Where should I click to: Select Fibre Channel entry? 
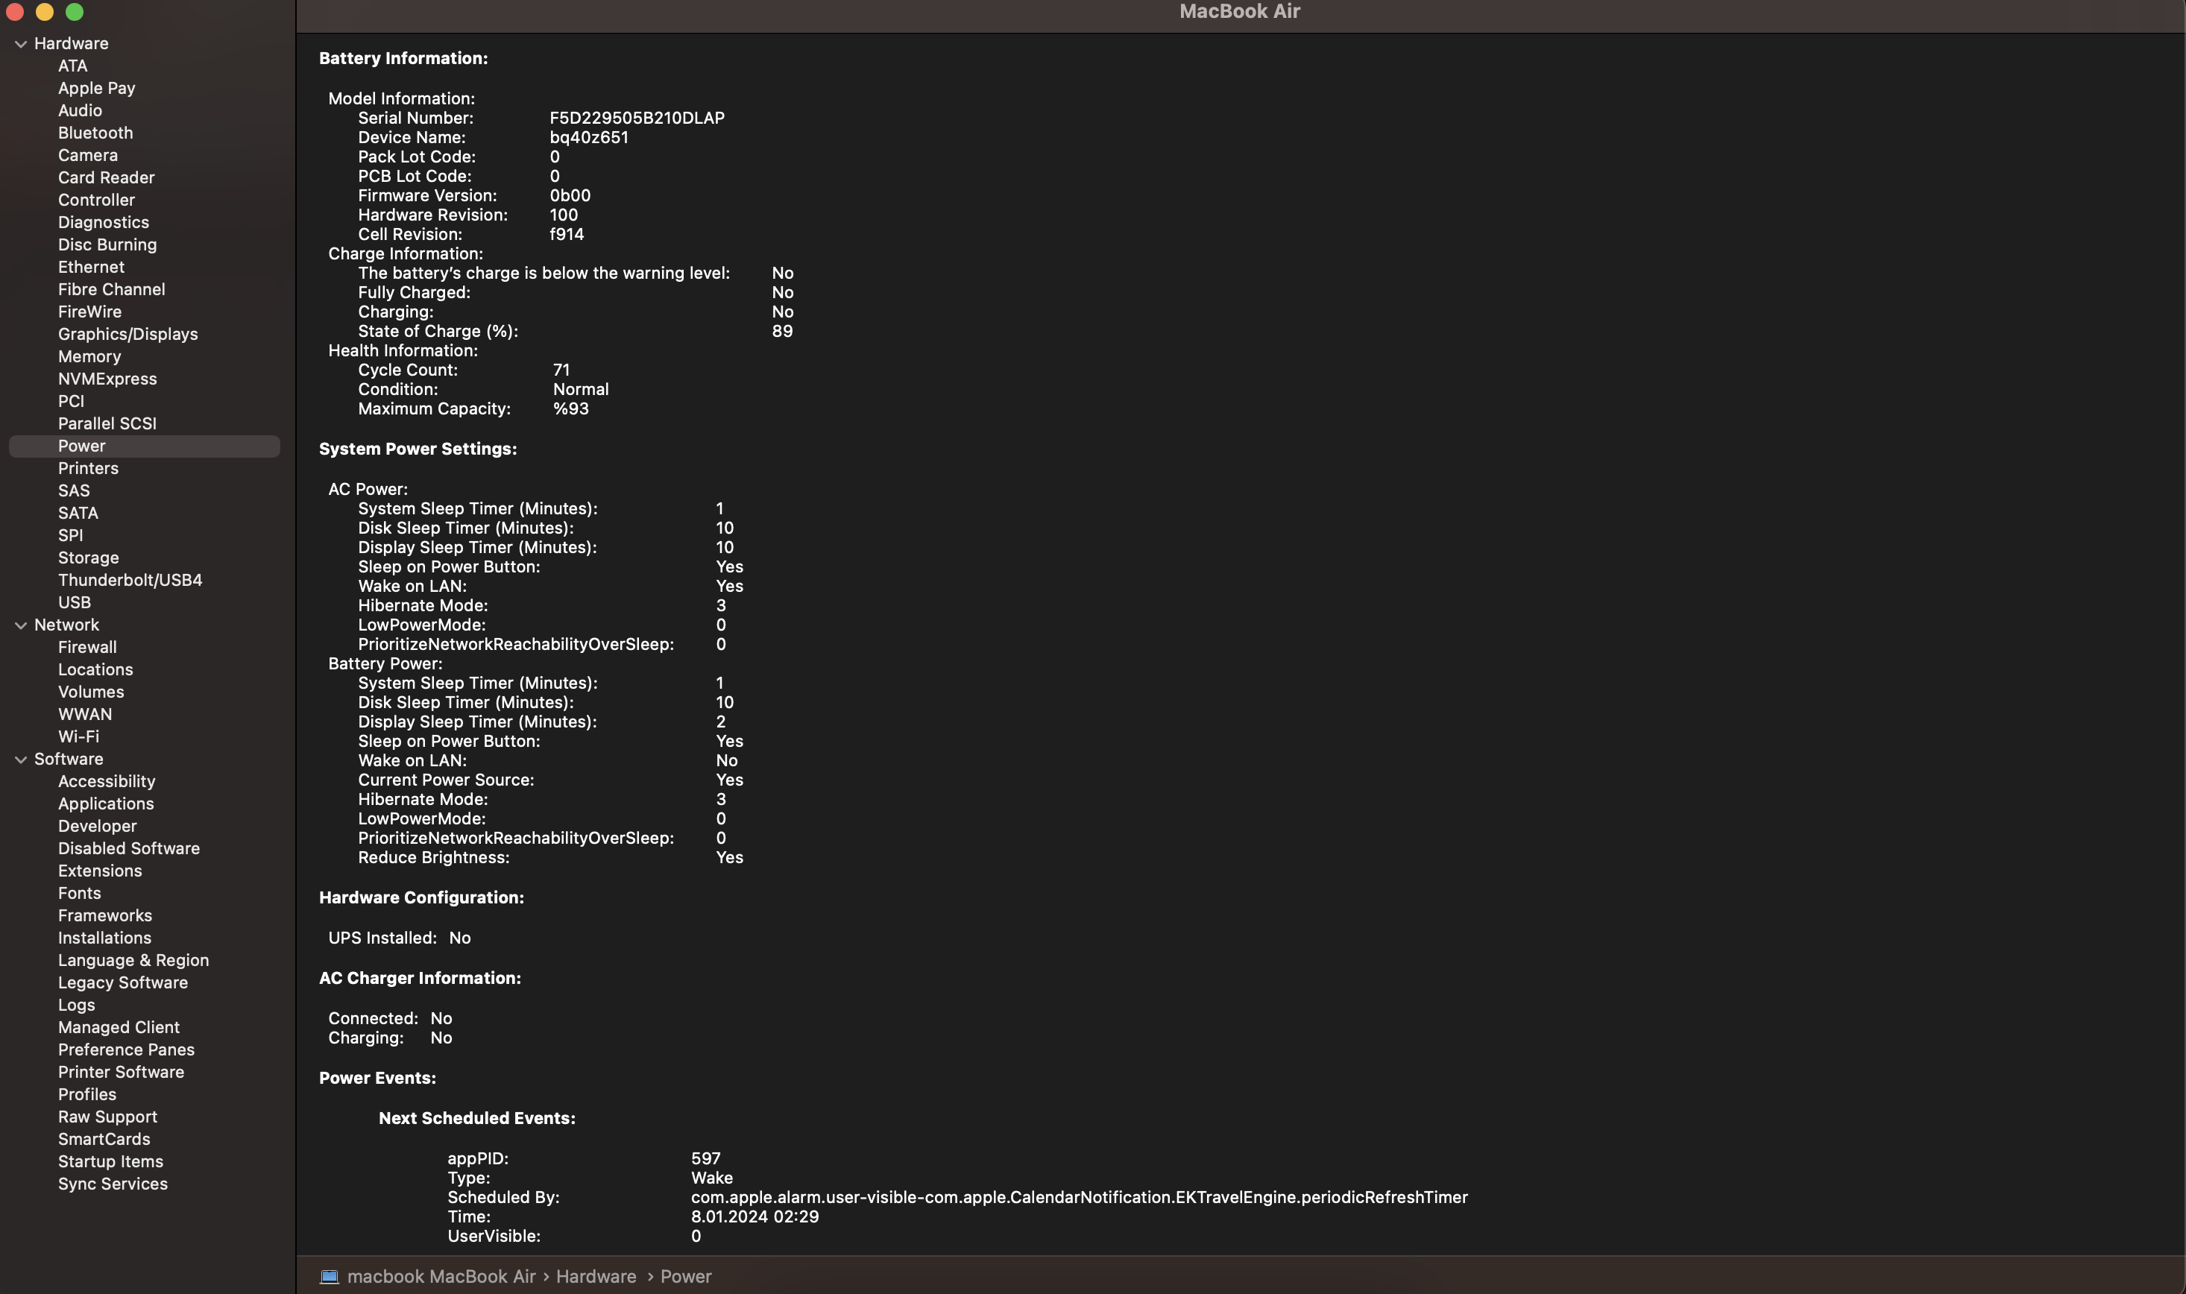coord(112,289)
